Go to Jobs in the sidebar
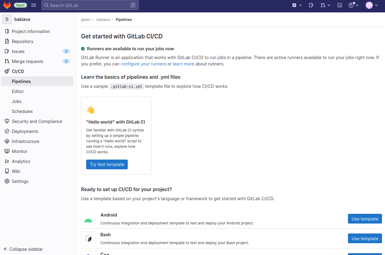The height and width of the screenshot is (255, 385). pyautogui.click(x=17, y=101)
